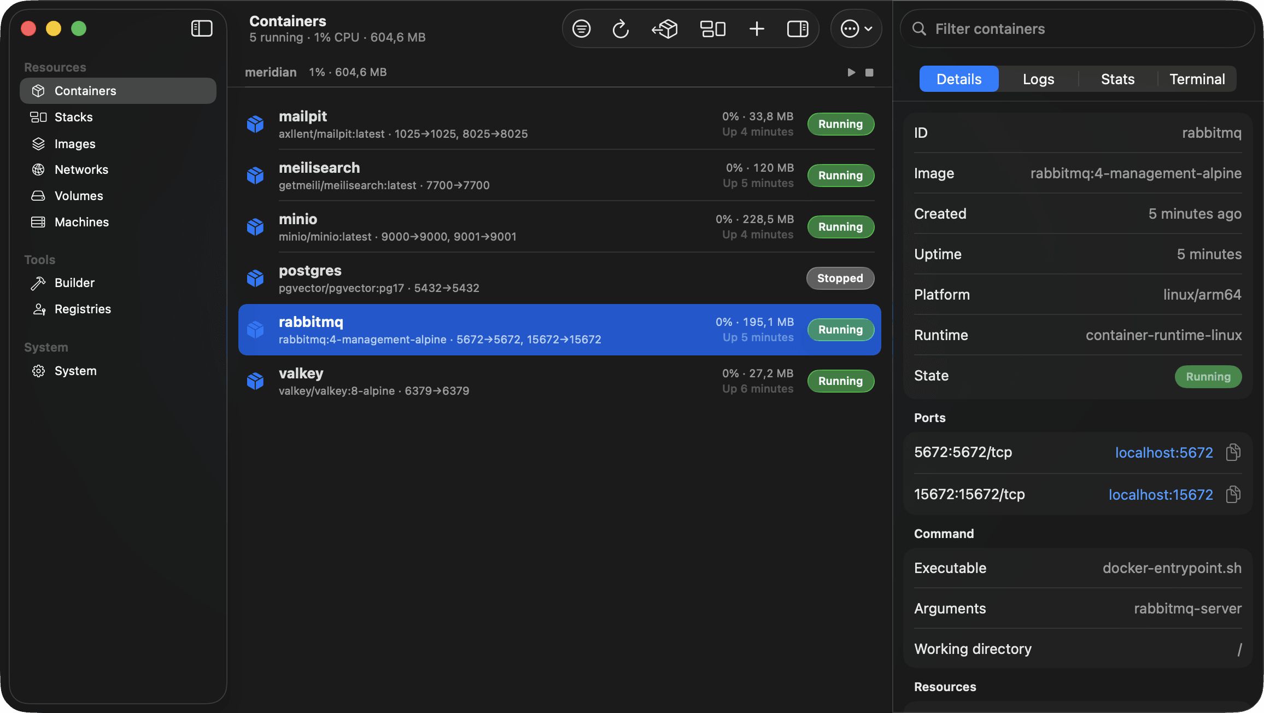Viewport: 1264px width, 713px height.
Task: Click the rabbitmq container cube icon
Action: coord(255,330)
